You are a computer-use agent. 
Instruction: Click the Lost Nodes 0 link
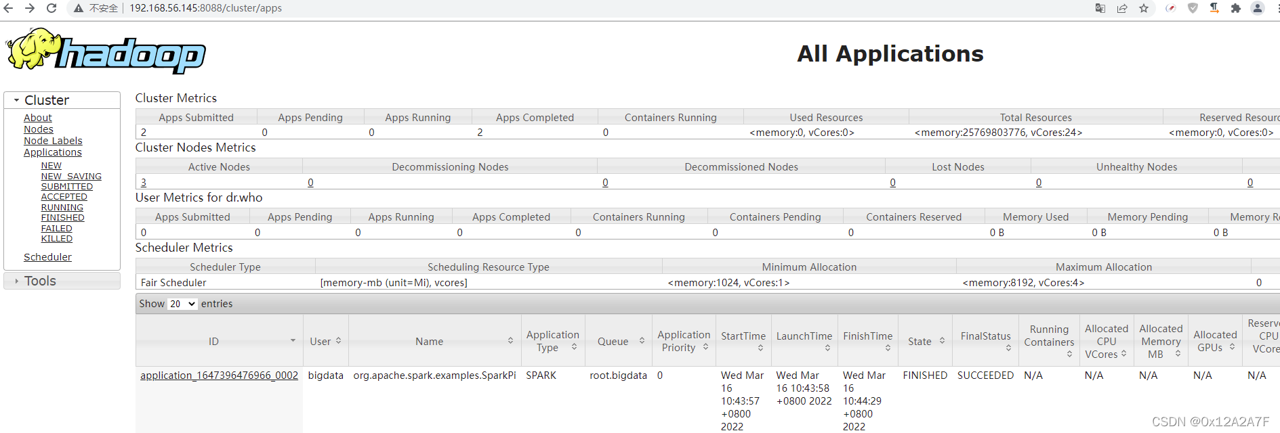(x=892, y=183)
